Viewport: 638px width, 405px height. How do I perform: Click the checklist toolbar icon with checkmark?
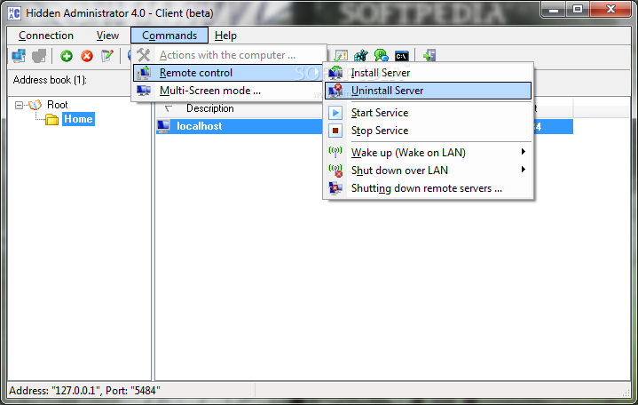pyautogui.click(x=341, y=56)
